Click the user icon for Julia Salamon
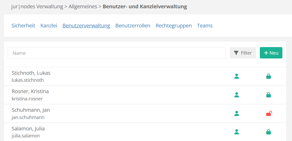 pos(236,132)
